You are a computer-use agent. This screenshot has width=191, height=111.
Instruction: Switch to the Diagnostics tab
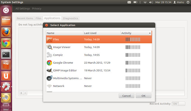coord(70,18)
